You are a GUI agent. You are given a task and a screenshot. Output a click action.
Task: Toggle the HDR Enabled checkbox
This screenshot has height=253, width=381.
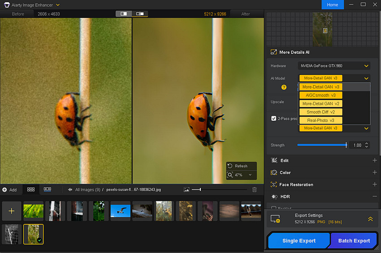[273, 208]
